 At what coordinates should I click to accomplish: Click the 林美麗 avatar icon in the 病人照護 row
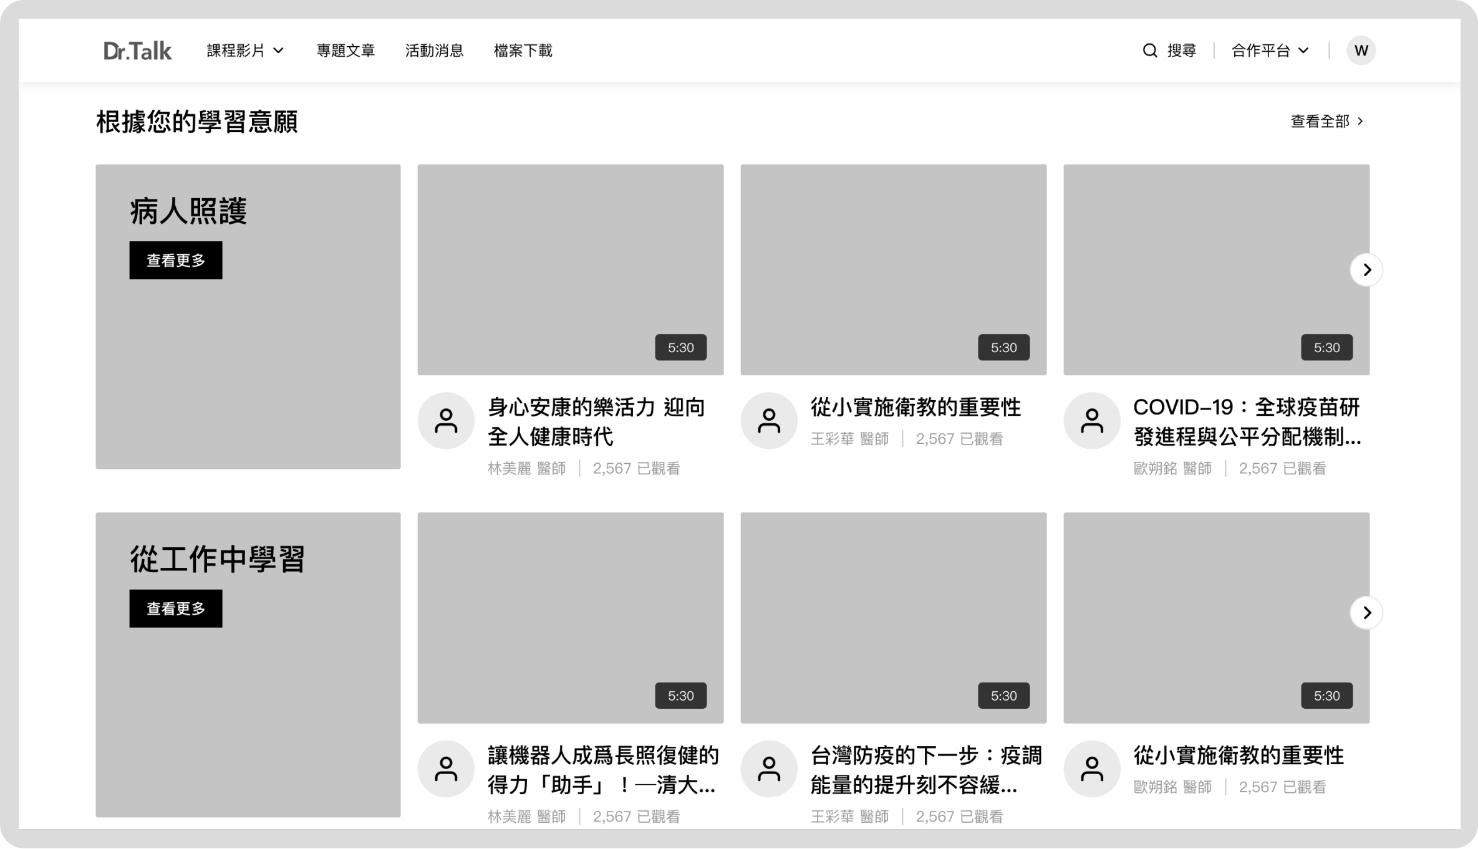(x=446, y=421)
